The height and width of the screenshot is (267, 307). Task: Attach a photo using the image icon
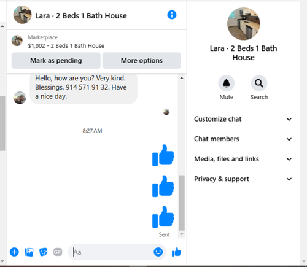click(x=29, y=252)
